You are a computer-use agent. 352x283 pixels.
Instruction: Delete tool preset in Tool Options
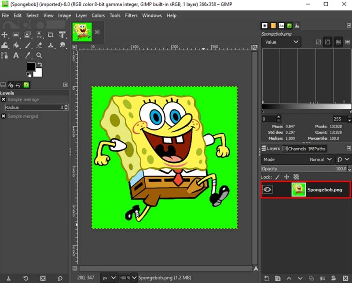pyautogui.click(x=43, y=278)
